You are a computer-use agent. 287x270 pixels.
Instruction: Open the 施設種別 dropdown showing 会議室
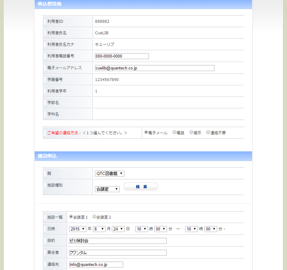[x=107, y=189]
